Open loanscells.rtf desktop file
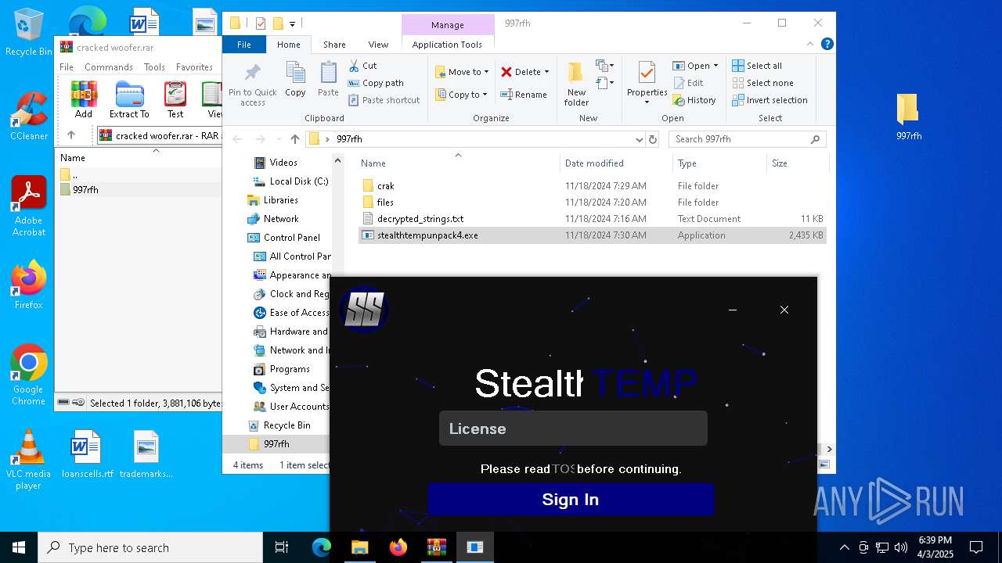 tap(88, 454)
